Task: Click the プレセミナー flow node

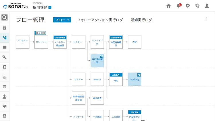Action: click(22, 42)
